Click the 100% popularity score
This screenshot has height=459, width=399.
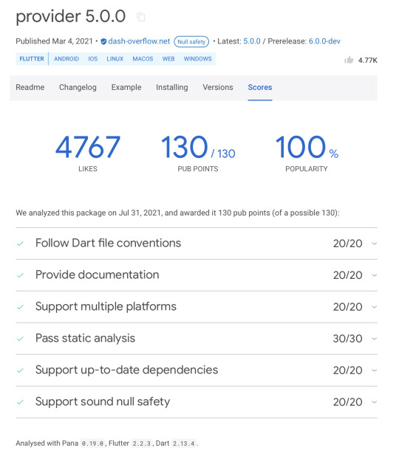tap(307, 147)
